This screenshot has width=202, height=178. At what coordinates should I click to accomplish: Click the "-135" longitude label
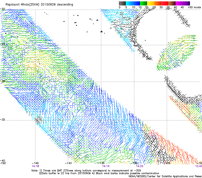tap(101, 163)
